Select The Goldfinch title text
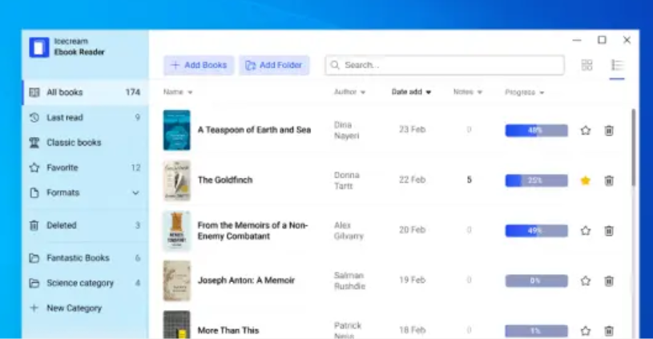Screen dimensions: 653x339 click(x=225, y=180)
